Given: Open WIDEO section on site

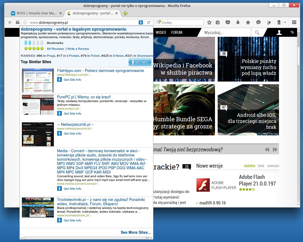Looking at the screenshot, I should (161, 33).
